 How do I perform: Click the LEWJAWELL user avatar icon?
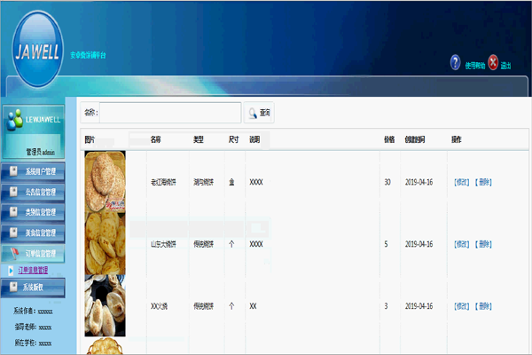coord(12,119)
